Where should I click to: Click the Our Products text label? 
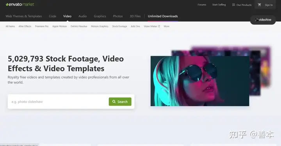point(244,5)
